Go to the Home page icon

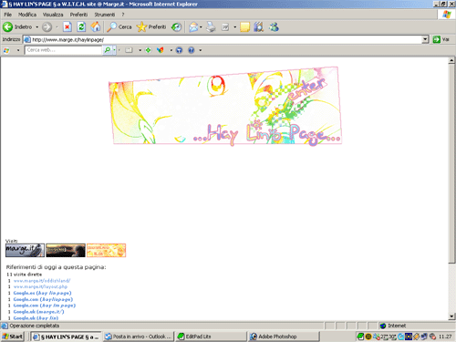(96, 27)
